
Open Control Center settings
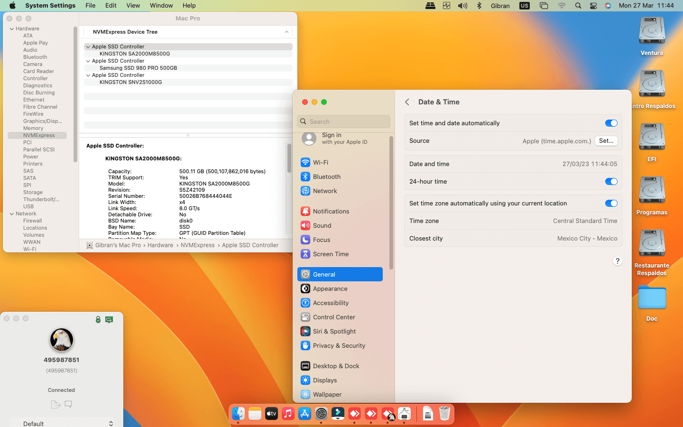333,317
